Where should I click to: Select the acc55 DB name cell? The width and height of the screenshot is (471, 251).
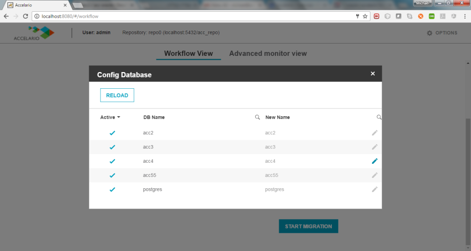(150, 176)
